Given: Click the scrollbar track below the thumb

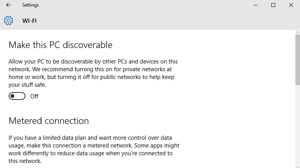Looking at the screenshot, I should click(298, 125).
